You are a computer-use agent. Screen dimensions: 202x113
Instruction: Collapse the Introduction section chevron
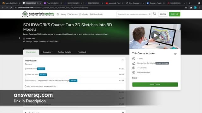[123, 60]
